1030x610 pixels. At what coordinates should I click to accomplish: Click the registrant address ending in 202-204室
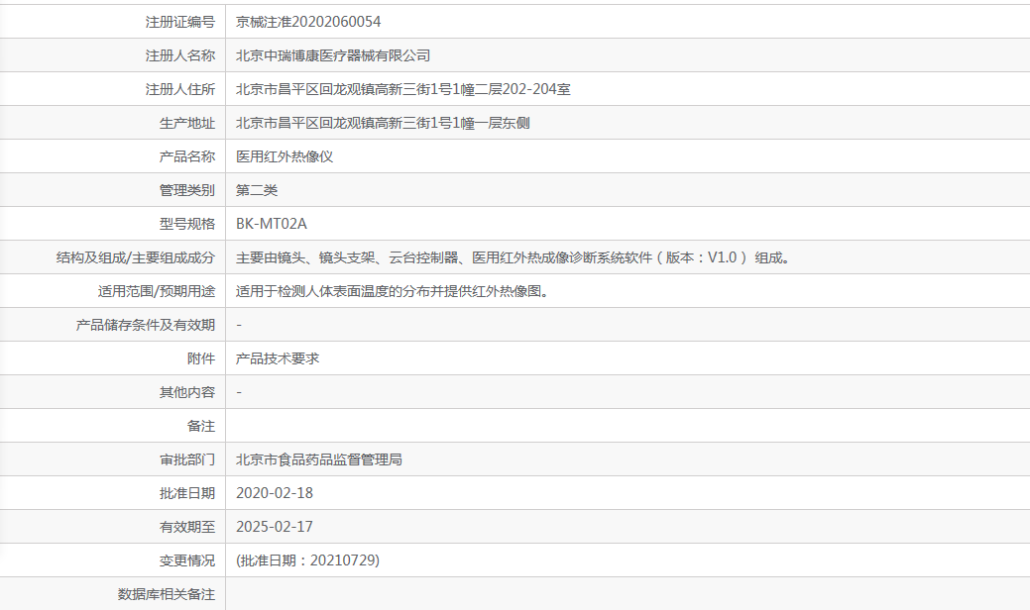402,89
